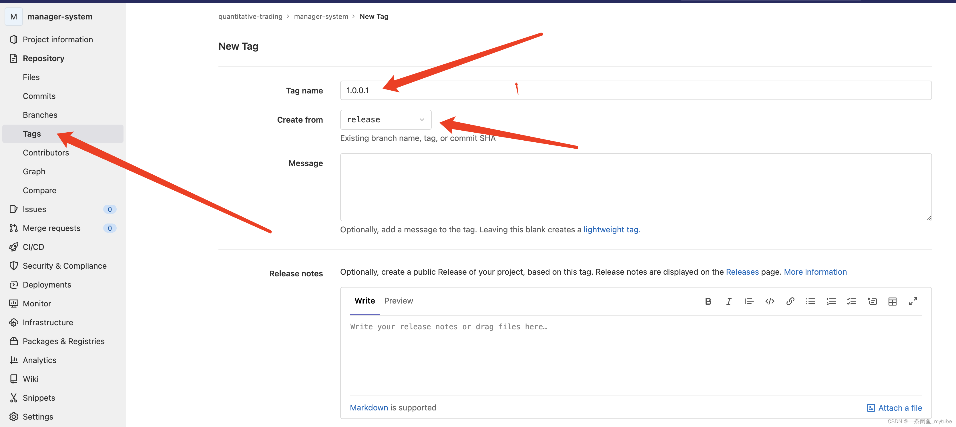This screenshot has height=427, width=956.
Task: Click the insert code icon
Action: coord(770,301)
